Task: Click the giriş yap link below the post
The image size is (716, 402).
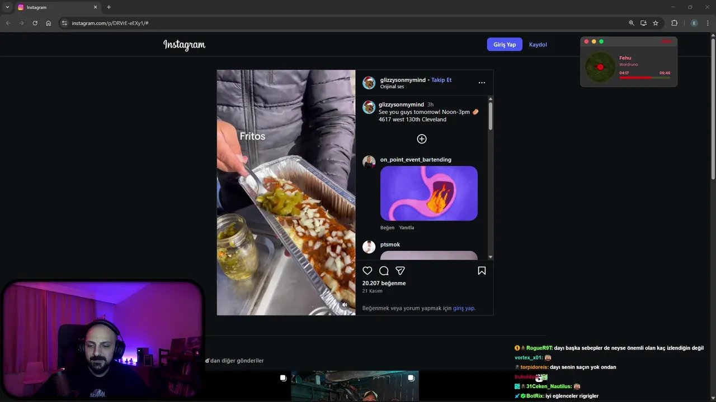Action: pos(464,308)
